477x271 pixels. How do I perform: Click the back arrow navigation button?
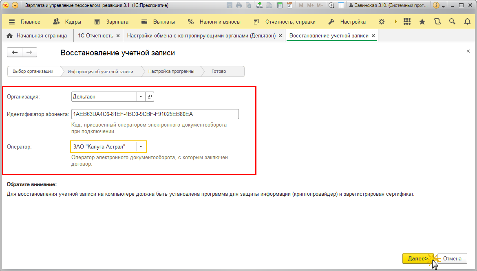[x=15, y=52]
